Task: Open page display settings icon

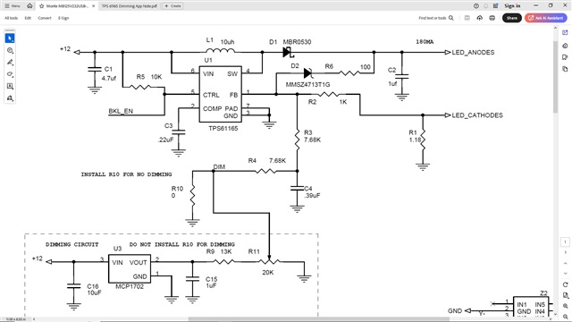Action: click(565, 295)
